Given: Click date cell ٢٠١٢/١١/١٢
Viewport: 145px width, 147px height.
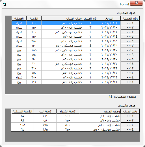Looking at the screenshot, I should pos(109,32).
